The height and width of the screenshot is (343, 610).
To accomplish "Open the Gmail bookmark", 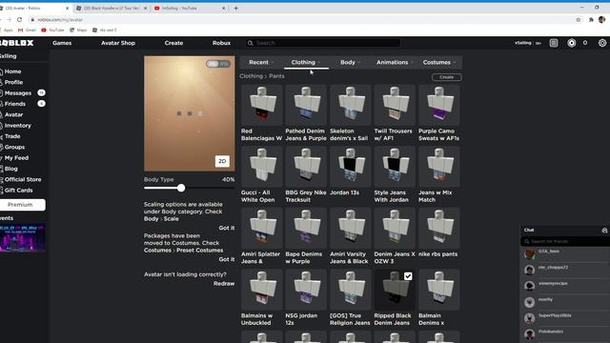I will click(27, 30).
